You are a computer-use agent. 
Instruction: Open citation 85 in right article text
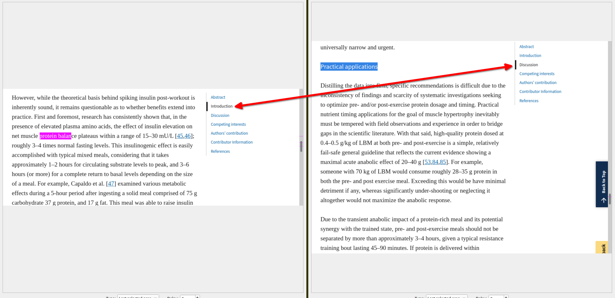point(443,162)
